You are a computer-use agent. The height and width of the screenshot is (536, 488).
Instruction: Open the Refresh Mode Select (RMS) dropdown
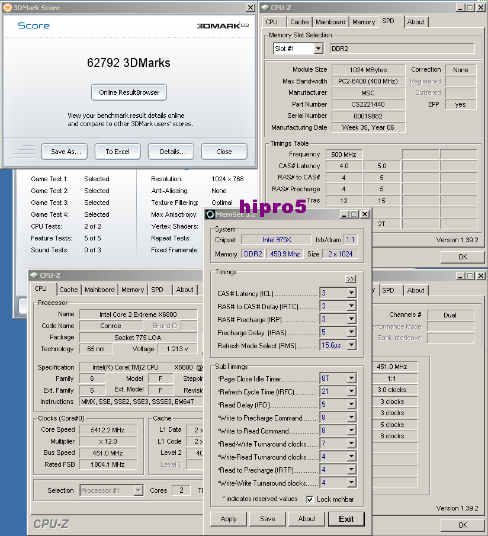(351, 345)
